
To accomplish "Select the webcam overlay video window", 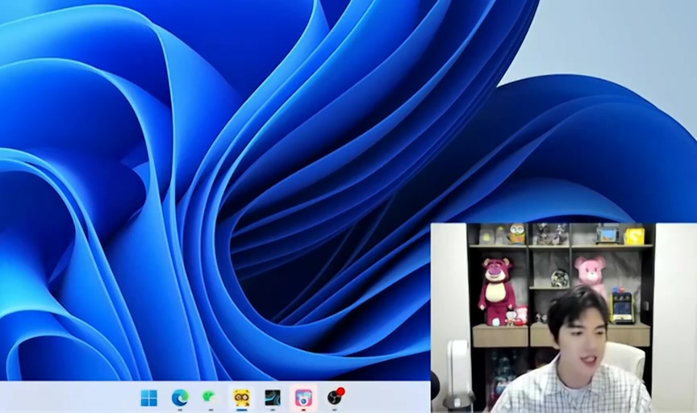I will tap(563, 318).
